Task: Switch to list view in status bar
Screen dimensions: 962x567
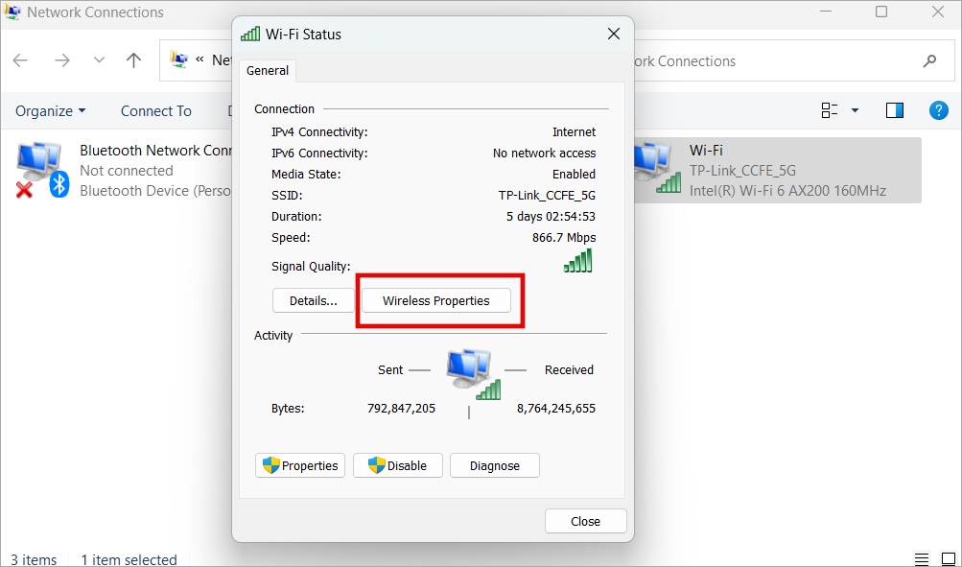Action: click(x=920, y=558)
